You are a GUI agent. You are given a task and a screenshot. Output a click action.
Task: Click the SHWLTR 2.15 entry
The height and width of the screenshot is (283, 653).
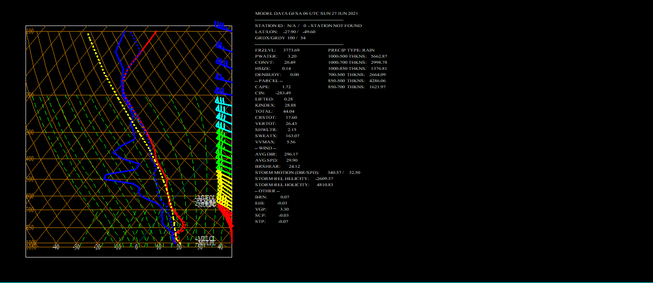pyautogui.click(x=275, y=130)
